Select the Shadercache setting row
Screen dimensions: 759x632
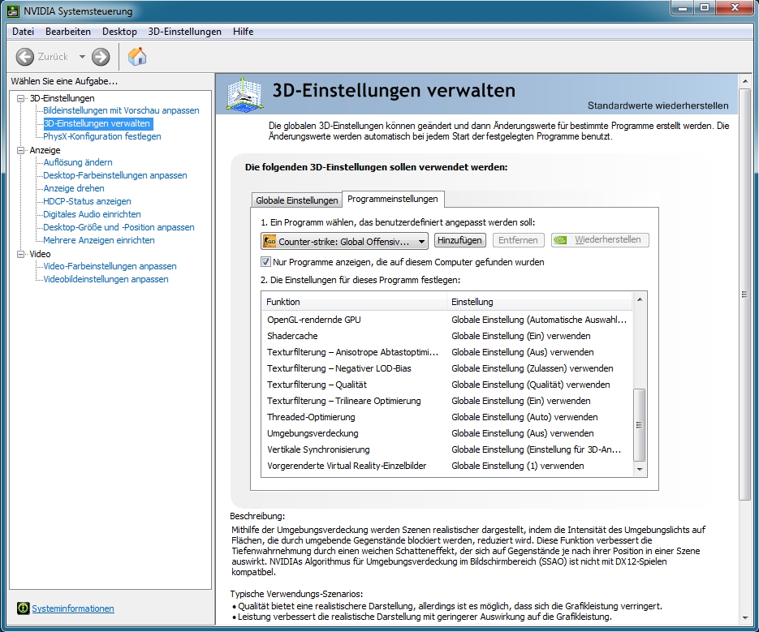click(x=446, y=336)
